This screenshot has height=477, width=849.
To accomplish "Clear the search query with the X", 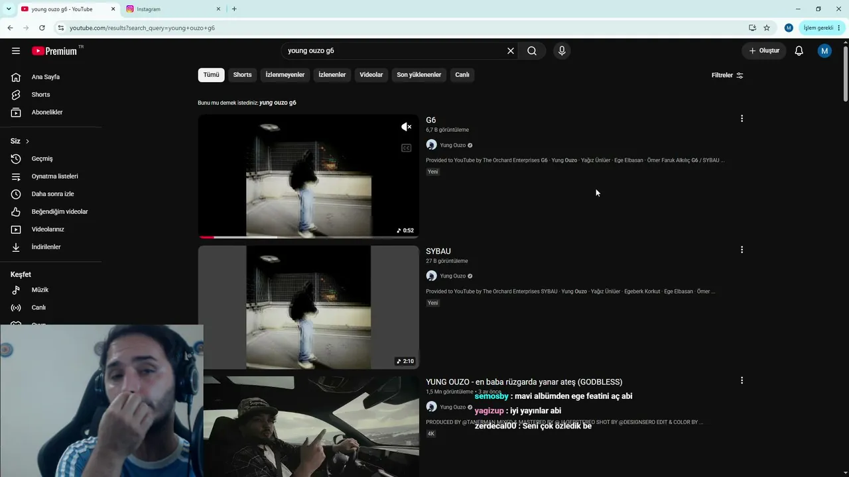I will point(511,51).
